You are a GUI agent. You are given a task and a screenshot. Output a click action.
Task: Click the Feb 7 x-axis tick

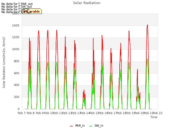click(x=22, y=113)
